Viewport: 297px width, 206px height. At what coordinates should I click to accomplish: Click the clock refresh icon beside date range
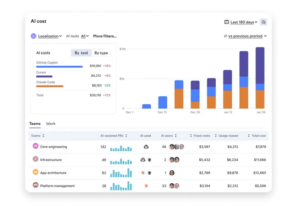263,22
